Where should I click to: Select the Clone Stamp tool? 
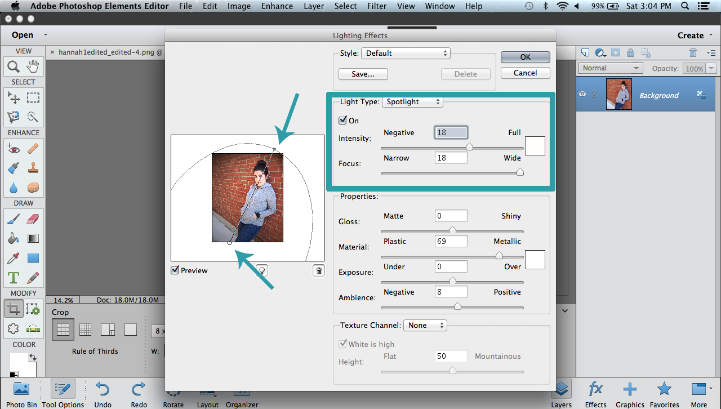pyautogui.click(x=32, y=168)
